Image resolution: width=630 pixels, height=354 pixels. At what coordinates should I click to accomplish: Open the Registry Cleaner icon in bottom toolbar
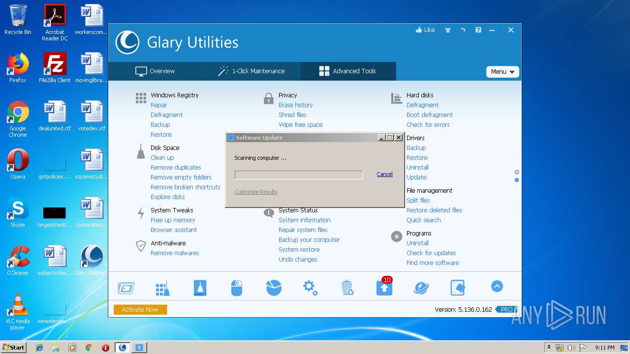tap(162, 288)
